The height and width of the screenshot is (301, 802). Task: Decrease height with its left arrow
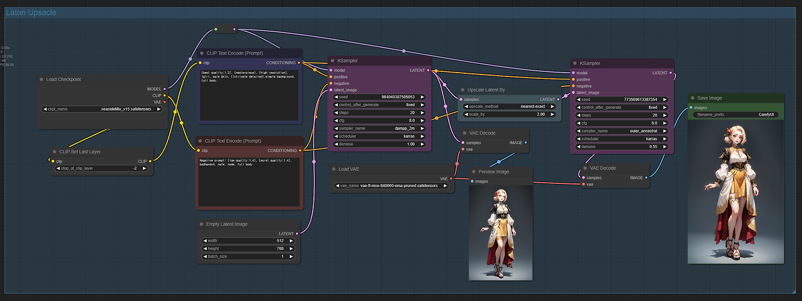(204, 248)
